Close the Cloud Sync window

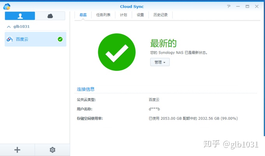pyautogui.click(x=257, y=6)
